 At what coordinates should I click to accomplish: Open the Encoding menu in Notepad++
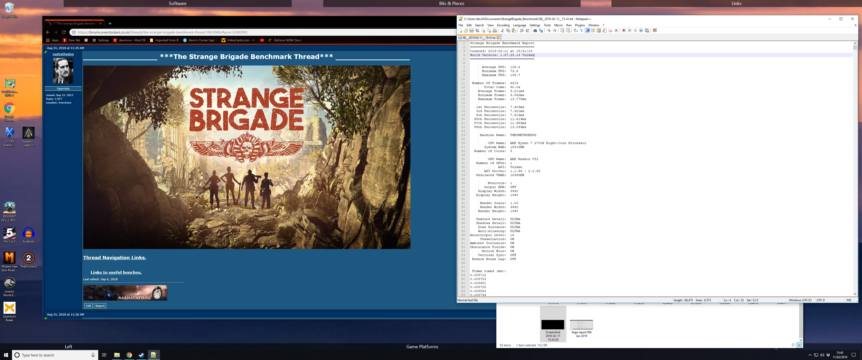point(503,25)
